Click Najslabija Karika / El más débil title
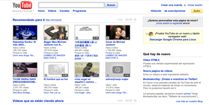 24,43
